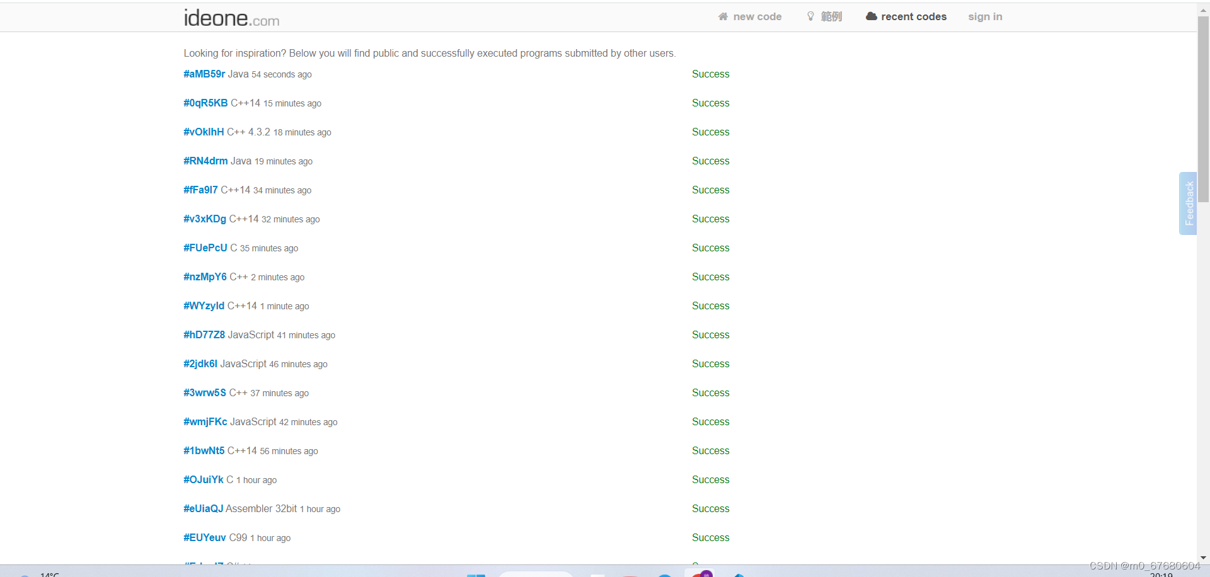1210x577 pixels.
Task: Click the home icon beside new code
Action: tap(723, 16)
